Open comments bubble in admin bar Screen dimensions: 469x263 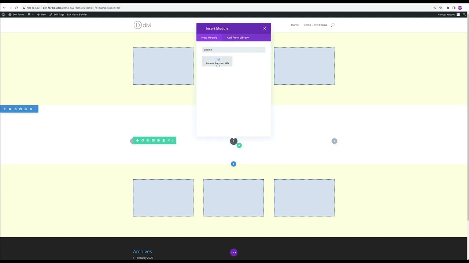coord(31,15)
